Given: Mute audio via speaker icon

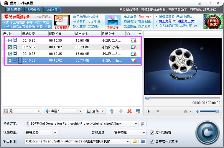Looking at the screenshot, I should (197, 111).
